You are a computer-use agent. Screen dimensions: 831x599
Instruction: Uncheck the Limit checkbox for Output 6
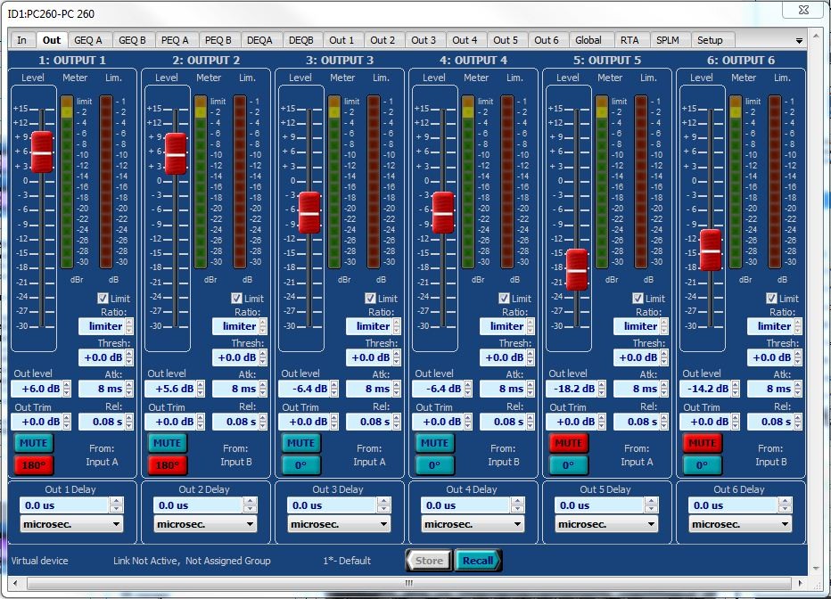pyautogui.click(x=771, y=299)
